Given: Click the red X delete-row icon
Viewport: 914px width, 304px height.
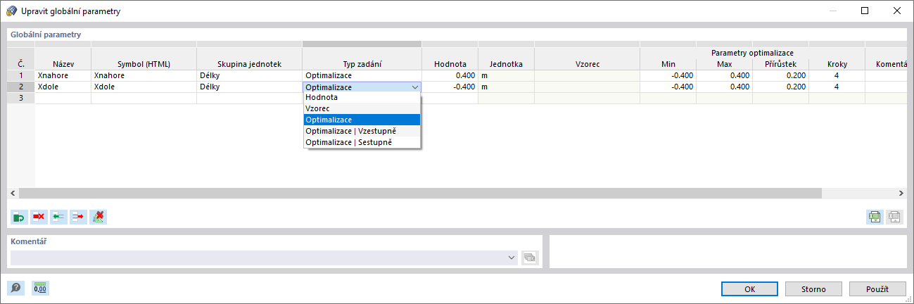Looking at the screenshot, I should tap(39, 217).
